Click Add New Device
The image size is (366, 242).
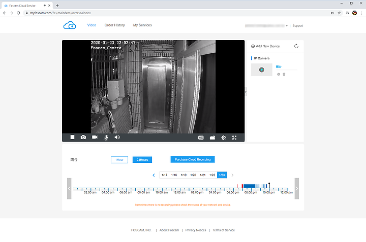coord(265,46)
